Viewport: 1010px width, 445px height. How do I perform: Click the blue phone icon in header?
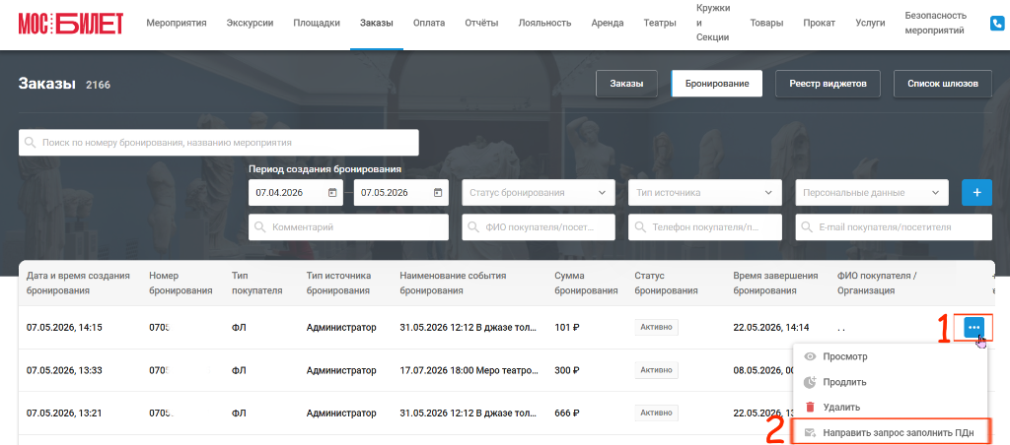998,24
